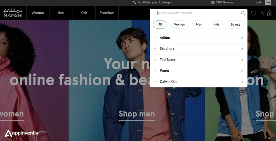Viewport: 276px width, 141px height.
Task: Select the Beauty search filter chip
Action: [236, 25]
